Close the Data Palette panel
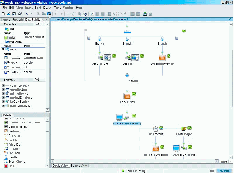This screenshot has width=234, height=173. coord(47,19)
